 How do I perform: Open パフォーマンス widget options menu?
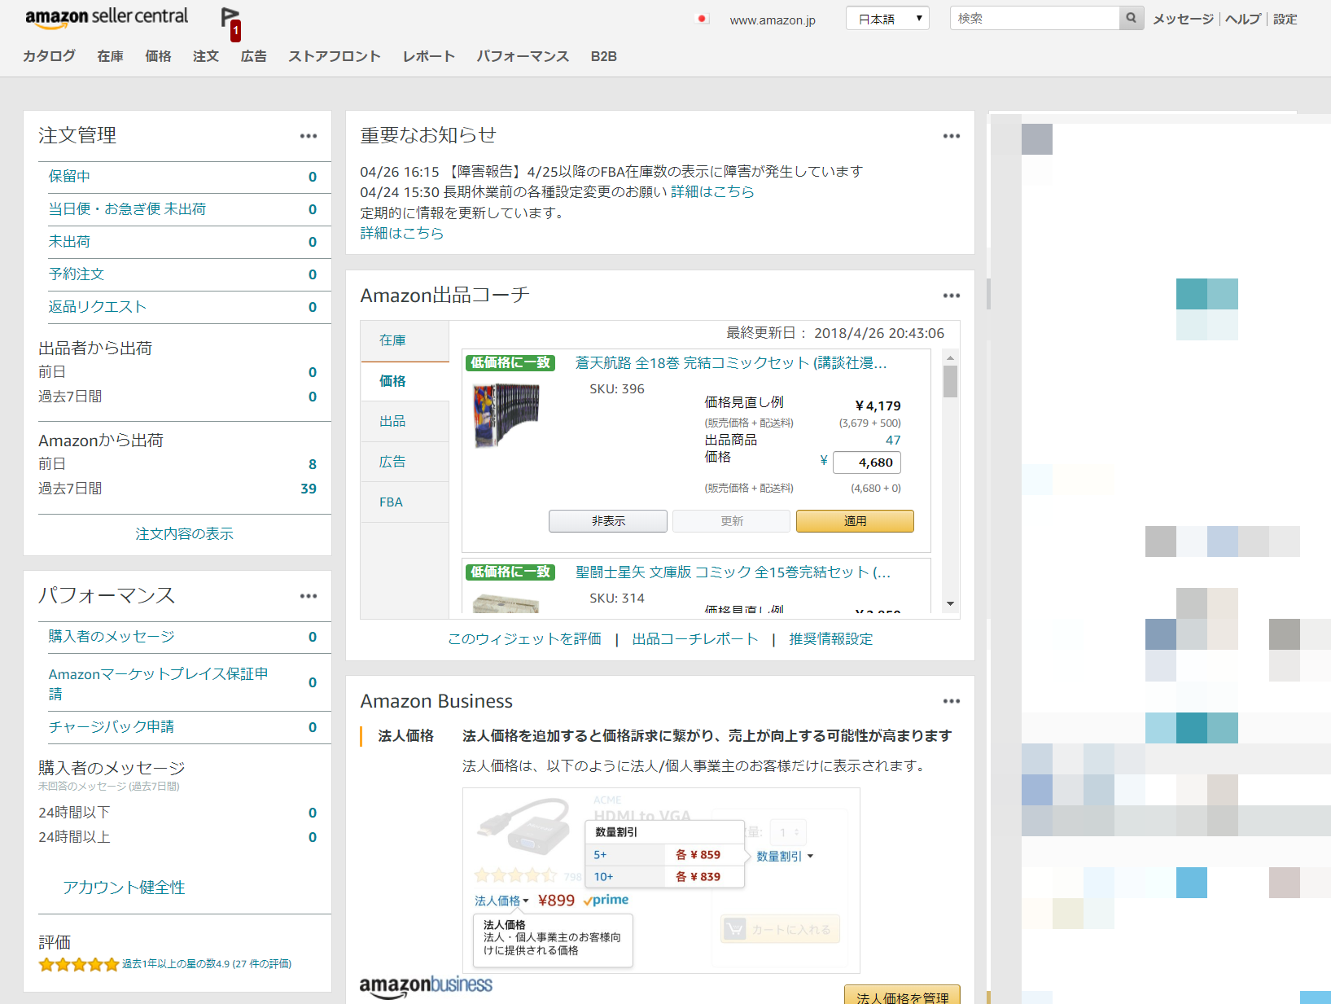click(309, 596)
